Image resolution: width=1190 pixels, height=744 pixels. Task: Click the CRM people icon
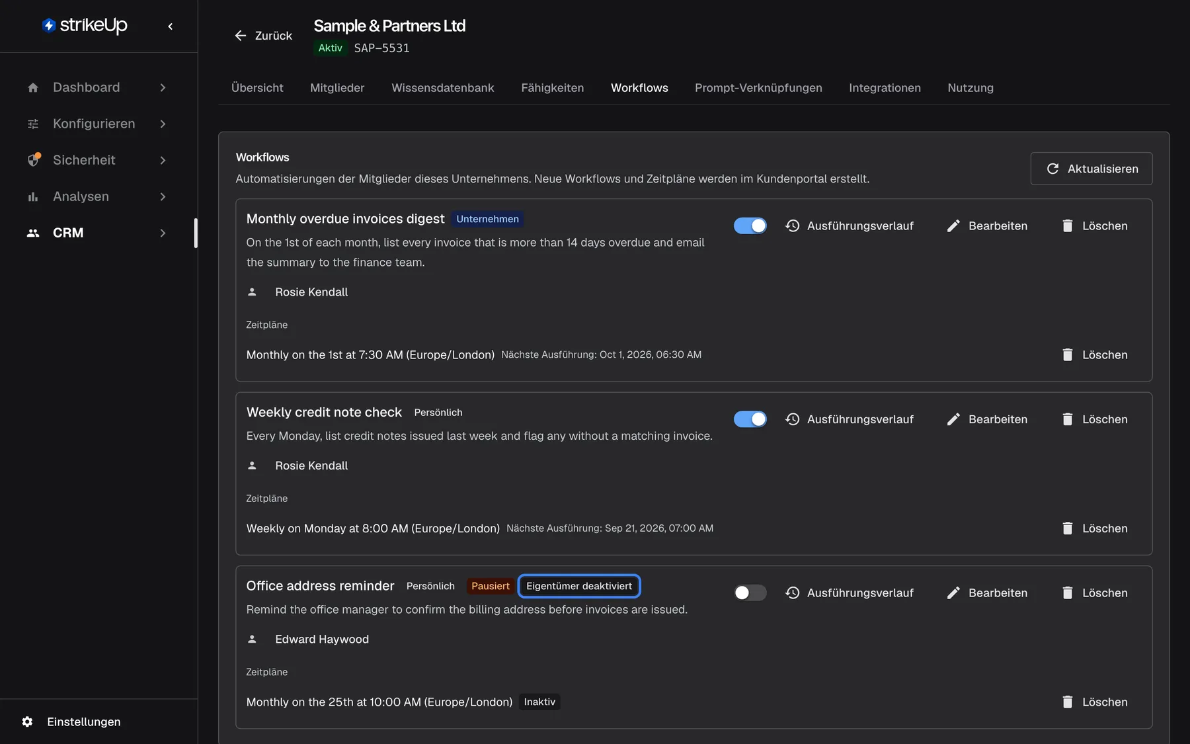[33, 233]
